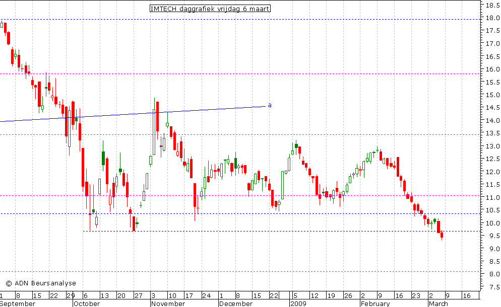This screenshot has width=501, height=307.
Task: Click the "16.5" price axis label
Action: [x=493, y=56]
